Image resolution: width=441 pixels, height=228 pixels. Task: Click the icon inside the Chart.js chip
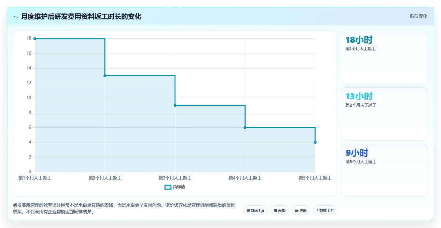(x=248, y=211)
